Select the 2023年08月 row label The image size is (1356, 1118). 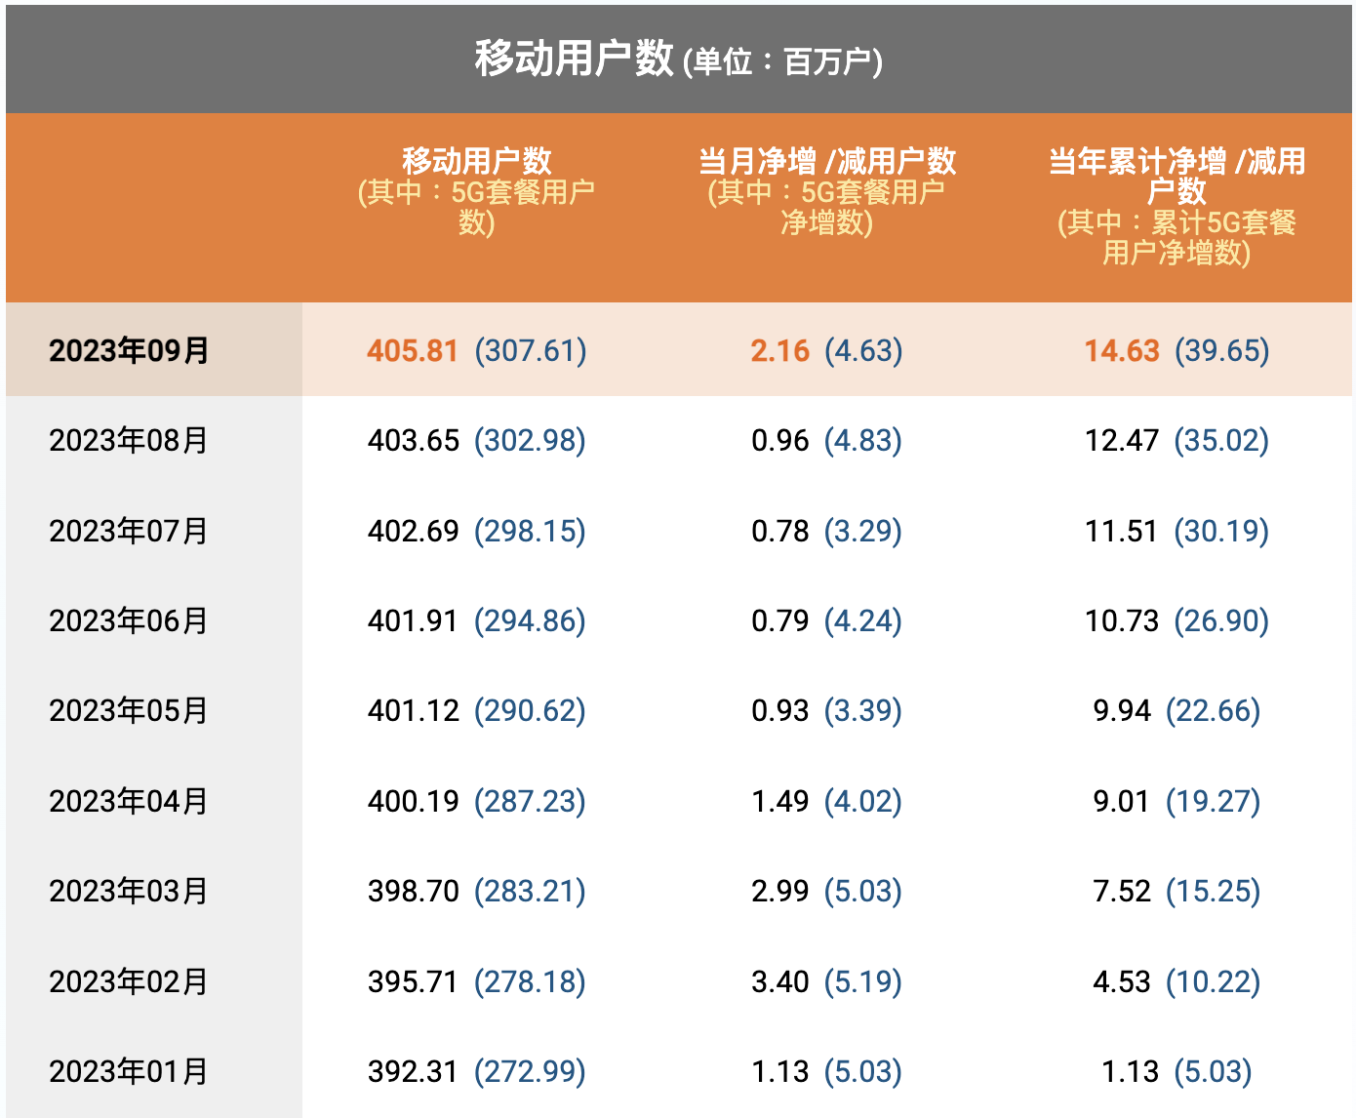pos(129,440)
